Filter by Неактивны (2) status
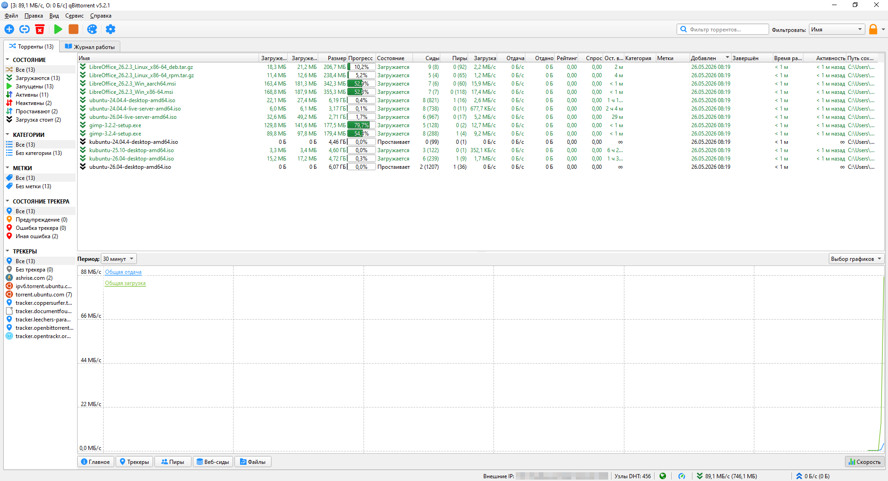Screen dimensions: 888x481 pyautogui.click(x=39, y=103)
